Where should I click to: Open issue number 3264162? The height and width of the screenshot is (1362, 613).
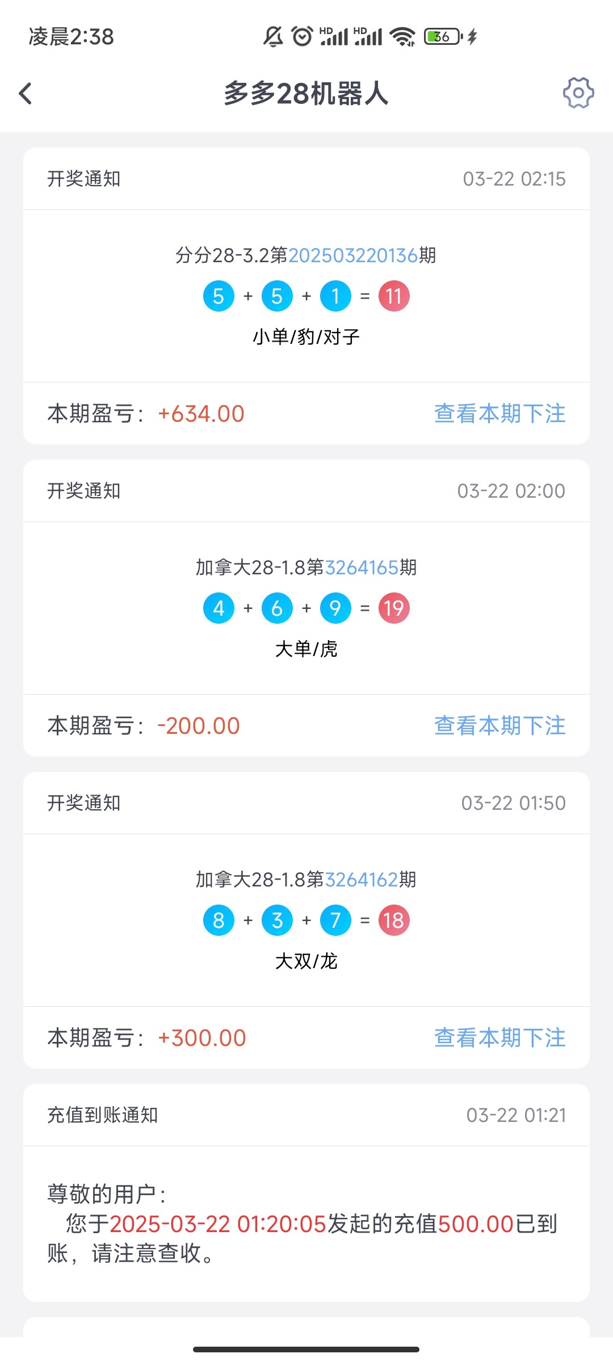[362, 880]
